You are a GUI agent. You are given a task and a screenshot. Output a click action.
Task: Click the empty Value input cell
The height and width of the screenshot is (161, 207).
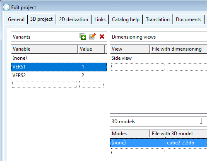91,84
